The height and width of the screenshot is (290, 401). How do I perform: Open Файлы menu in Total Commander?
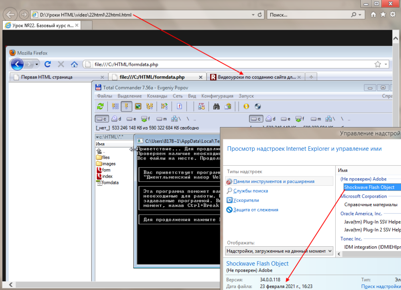tap(105, 96)
